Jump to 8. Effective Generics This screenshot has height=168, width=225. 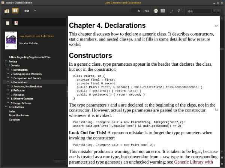[22, 99]
